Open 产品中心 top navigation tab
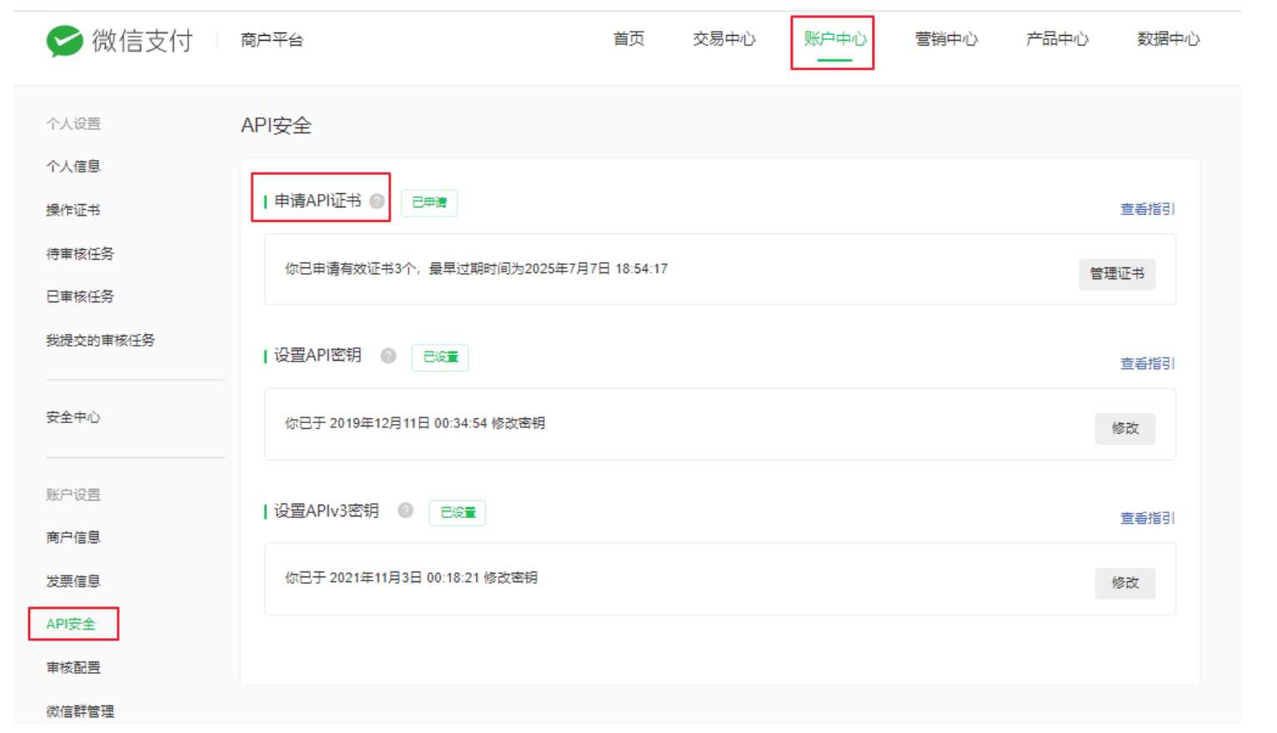Image resolution: width=1277 pixels, height=733 pixels. pyautogui.click(x=1057, y=39)
